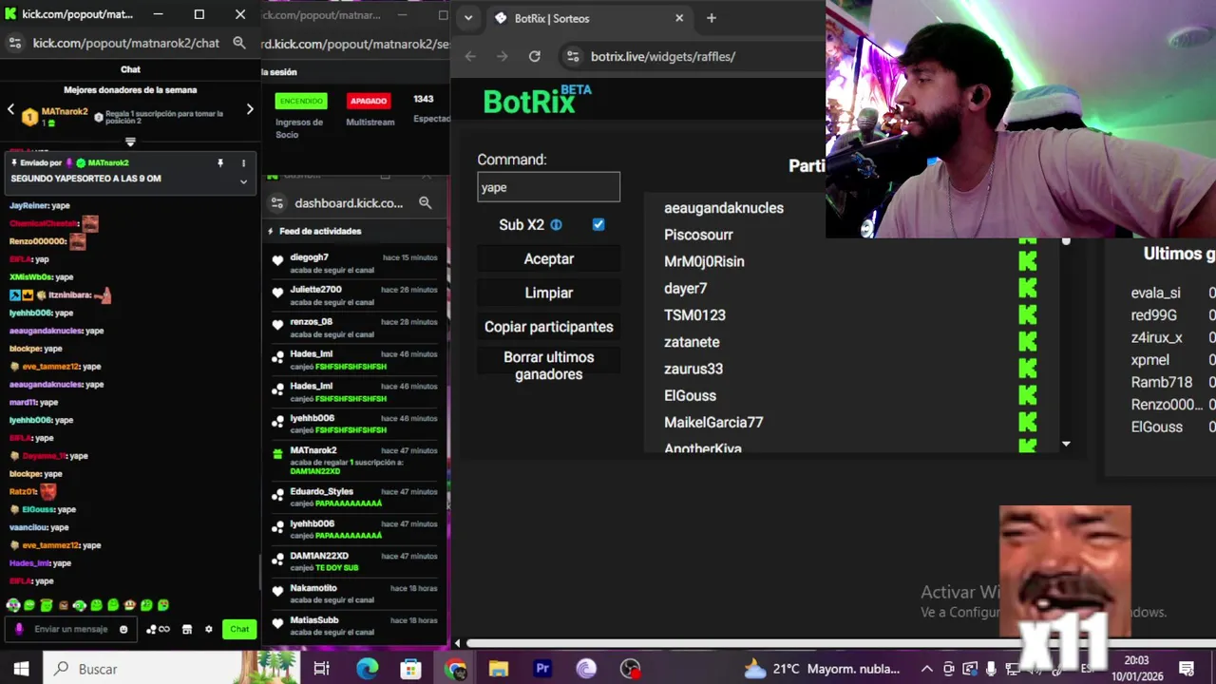
Task: Click the MATnarok2 gifted subscription entry
Action: (x=355, y=461)
